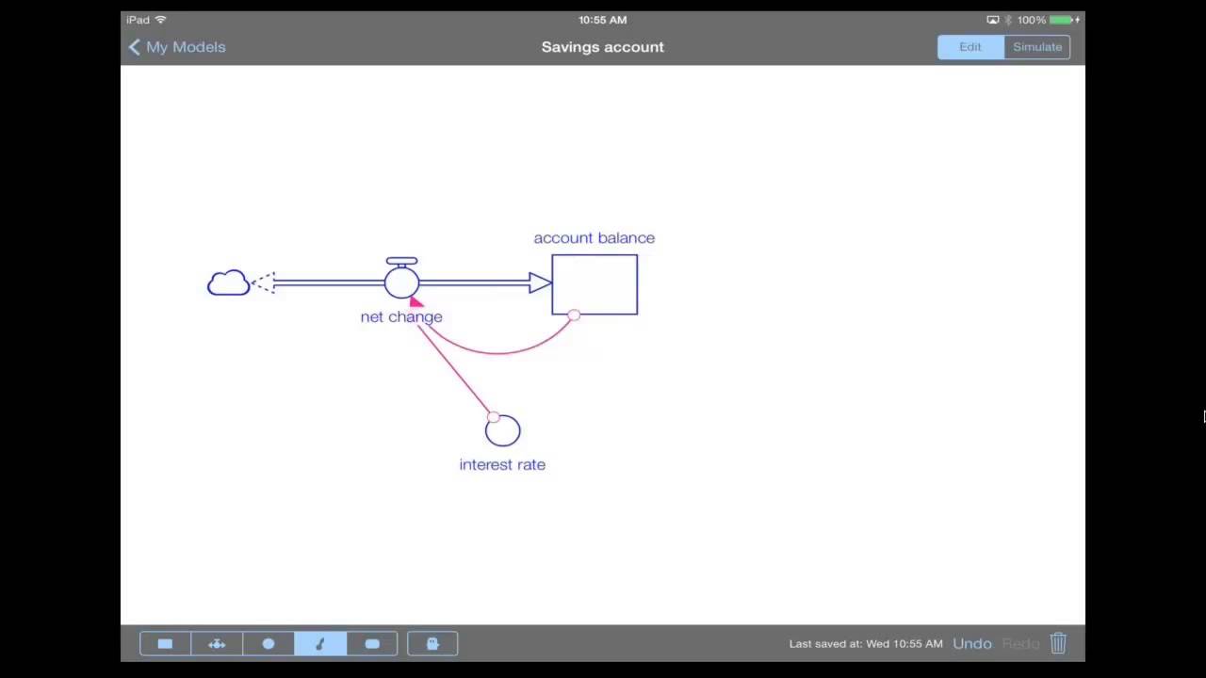Viewport: 1206px width, 678px height.
Task: Tap the AirPlay mirroring status icon
Action: pos(992,20)
